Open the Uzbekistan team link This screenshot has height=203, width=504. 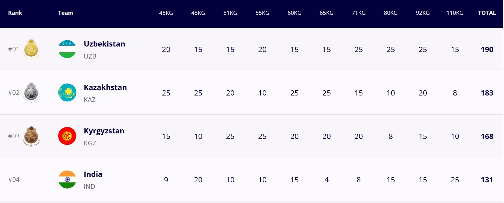[104, 44]
